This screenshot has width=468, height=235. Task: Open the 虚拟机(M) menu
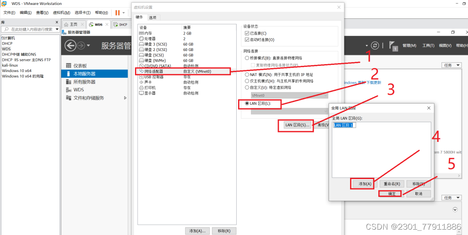click(61, 13)
